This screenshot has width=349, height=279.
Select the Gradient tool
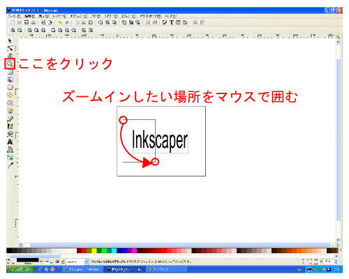coord(10,158)
